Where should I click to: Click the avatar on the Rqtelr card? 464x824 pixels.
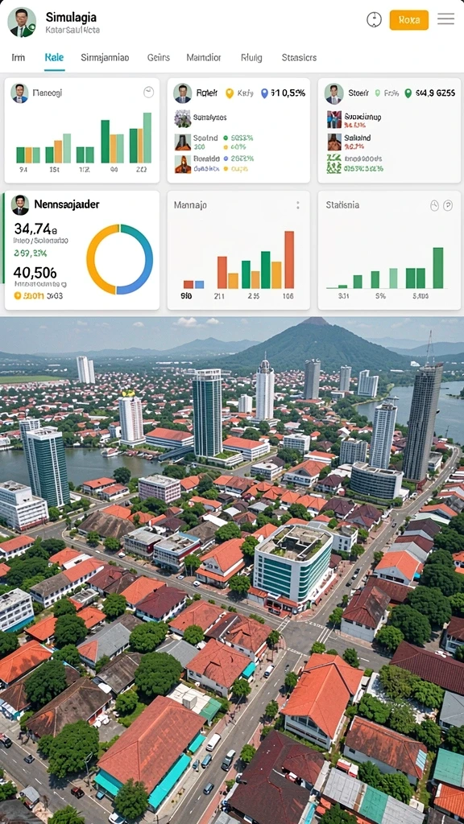tap(183, 93)
